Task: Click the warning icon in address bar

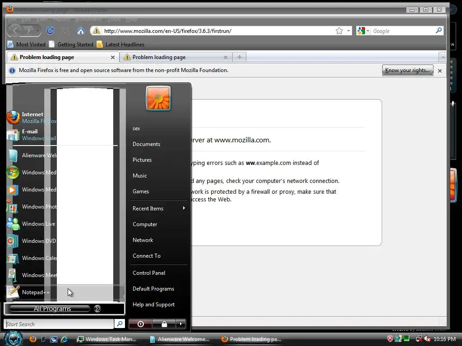Action: 97,31
